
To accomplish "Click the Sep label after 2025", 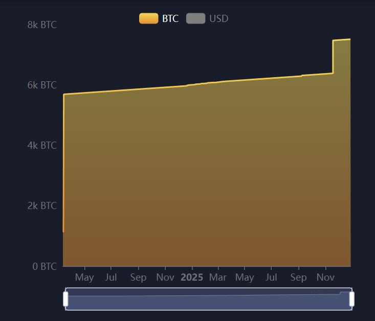I will click(x=298, y=278).
